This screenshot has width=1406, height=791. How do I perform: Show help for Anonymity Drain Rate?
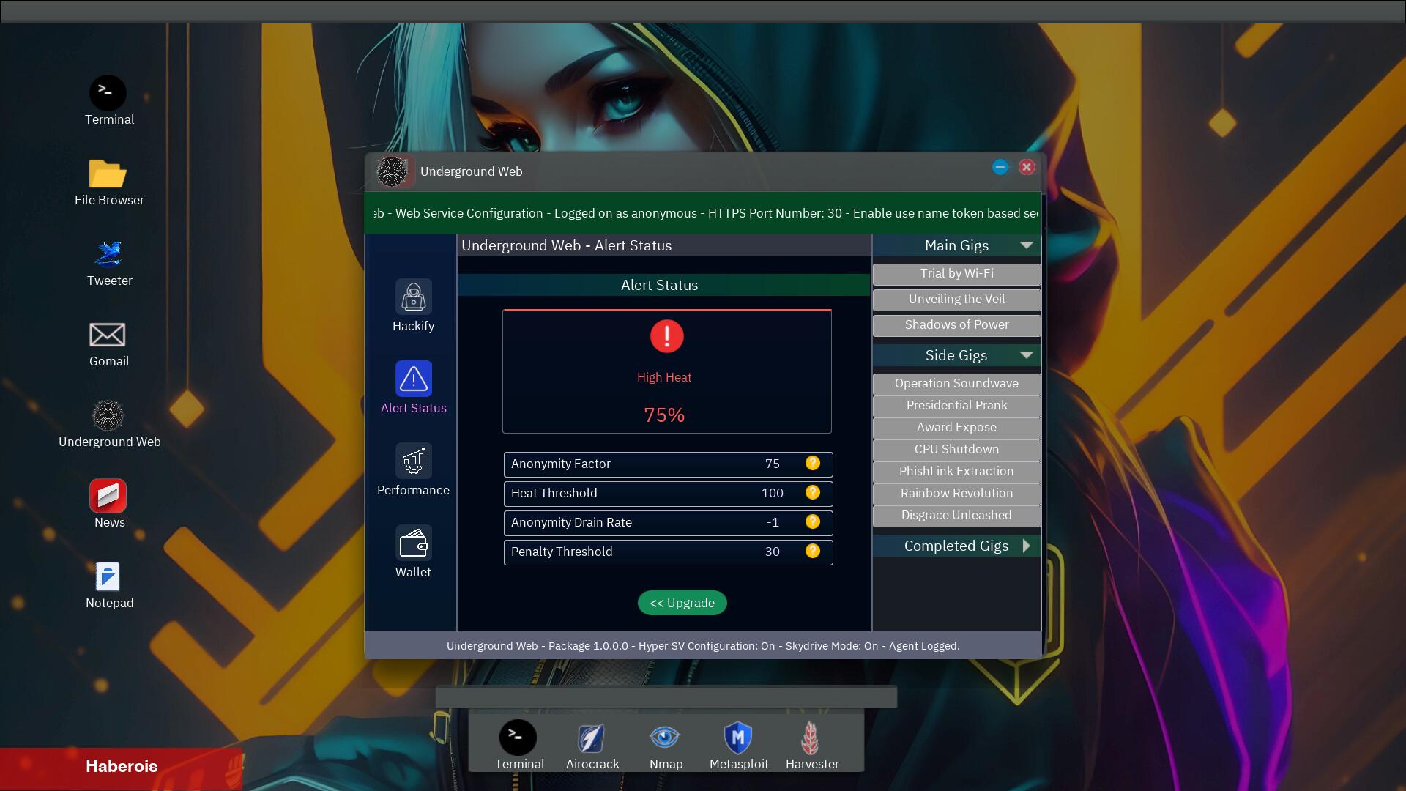click(813, 521)
